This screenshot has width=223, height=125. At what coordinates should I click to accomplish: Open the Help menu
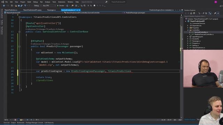[x=77, y=2]
